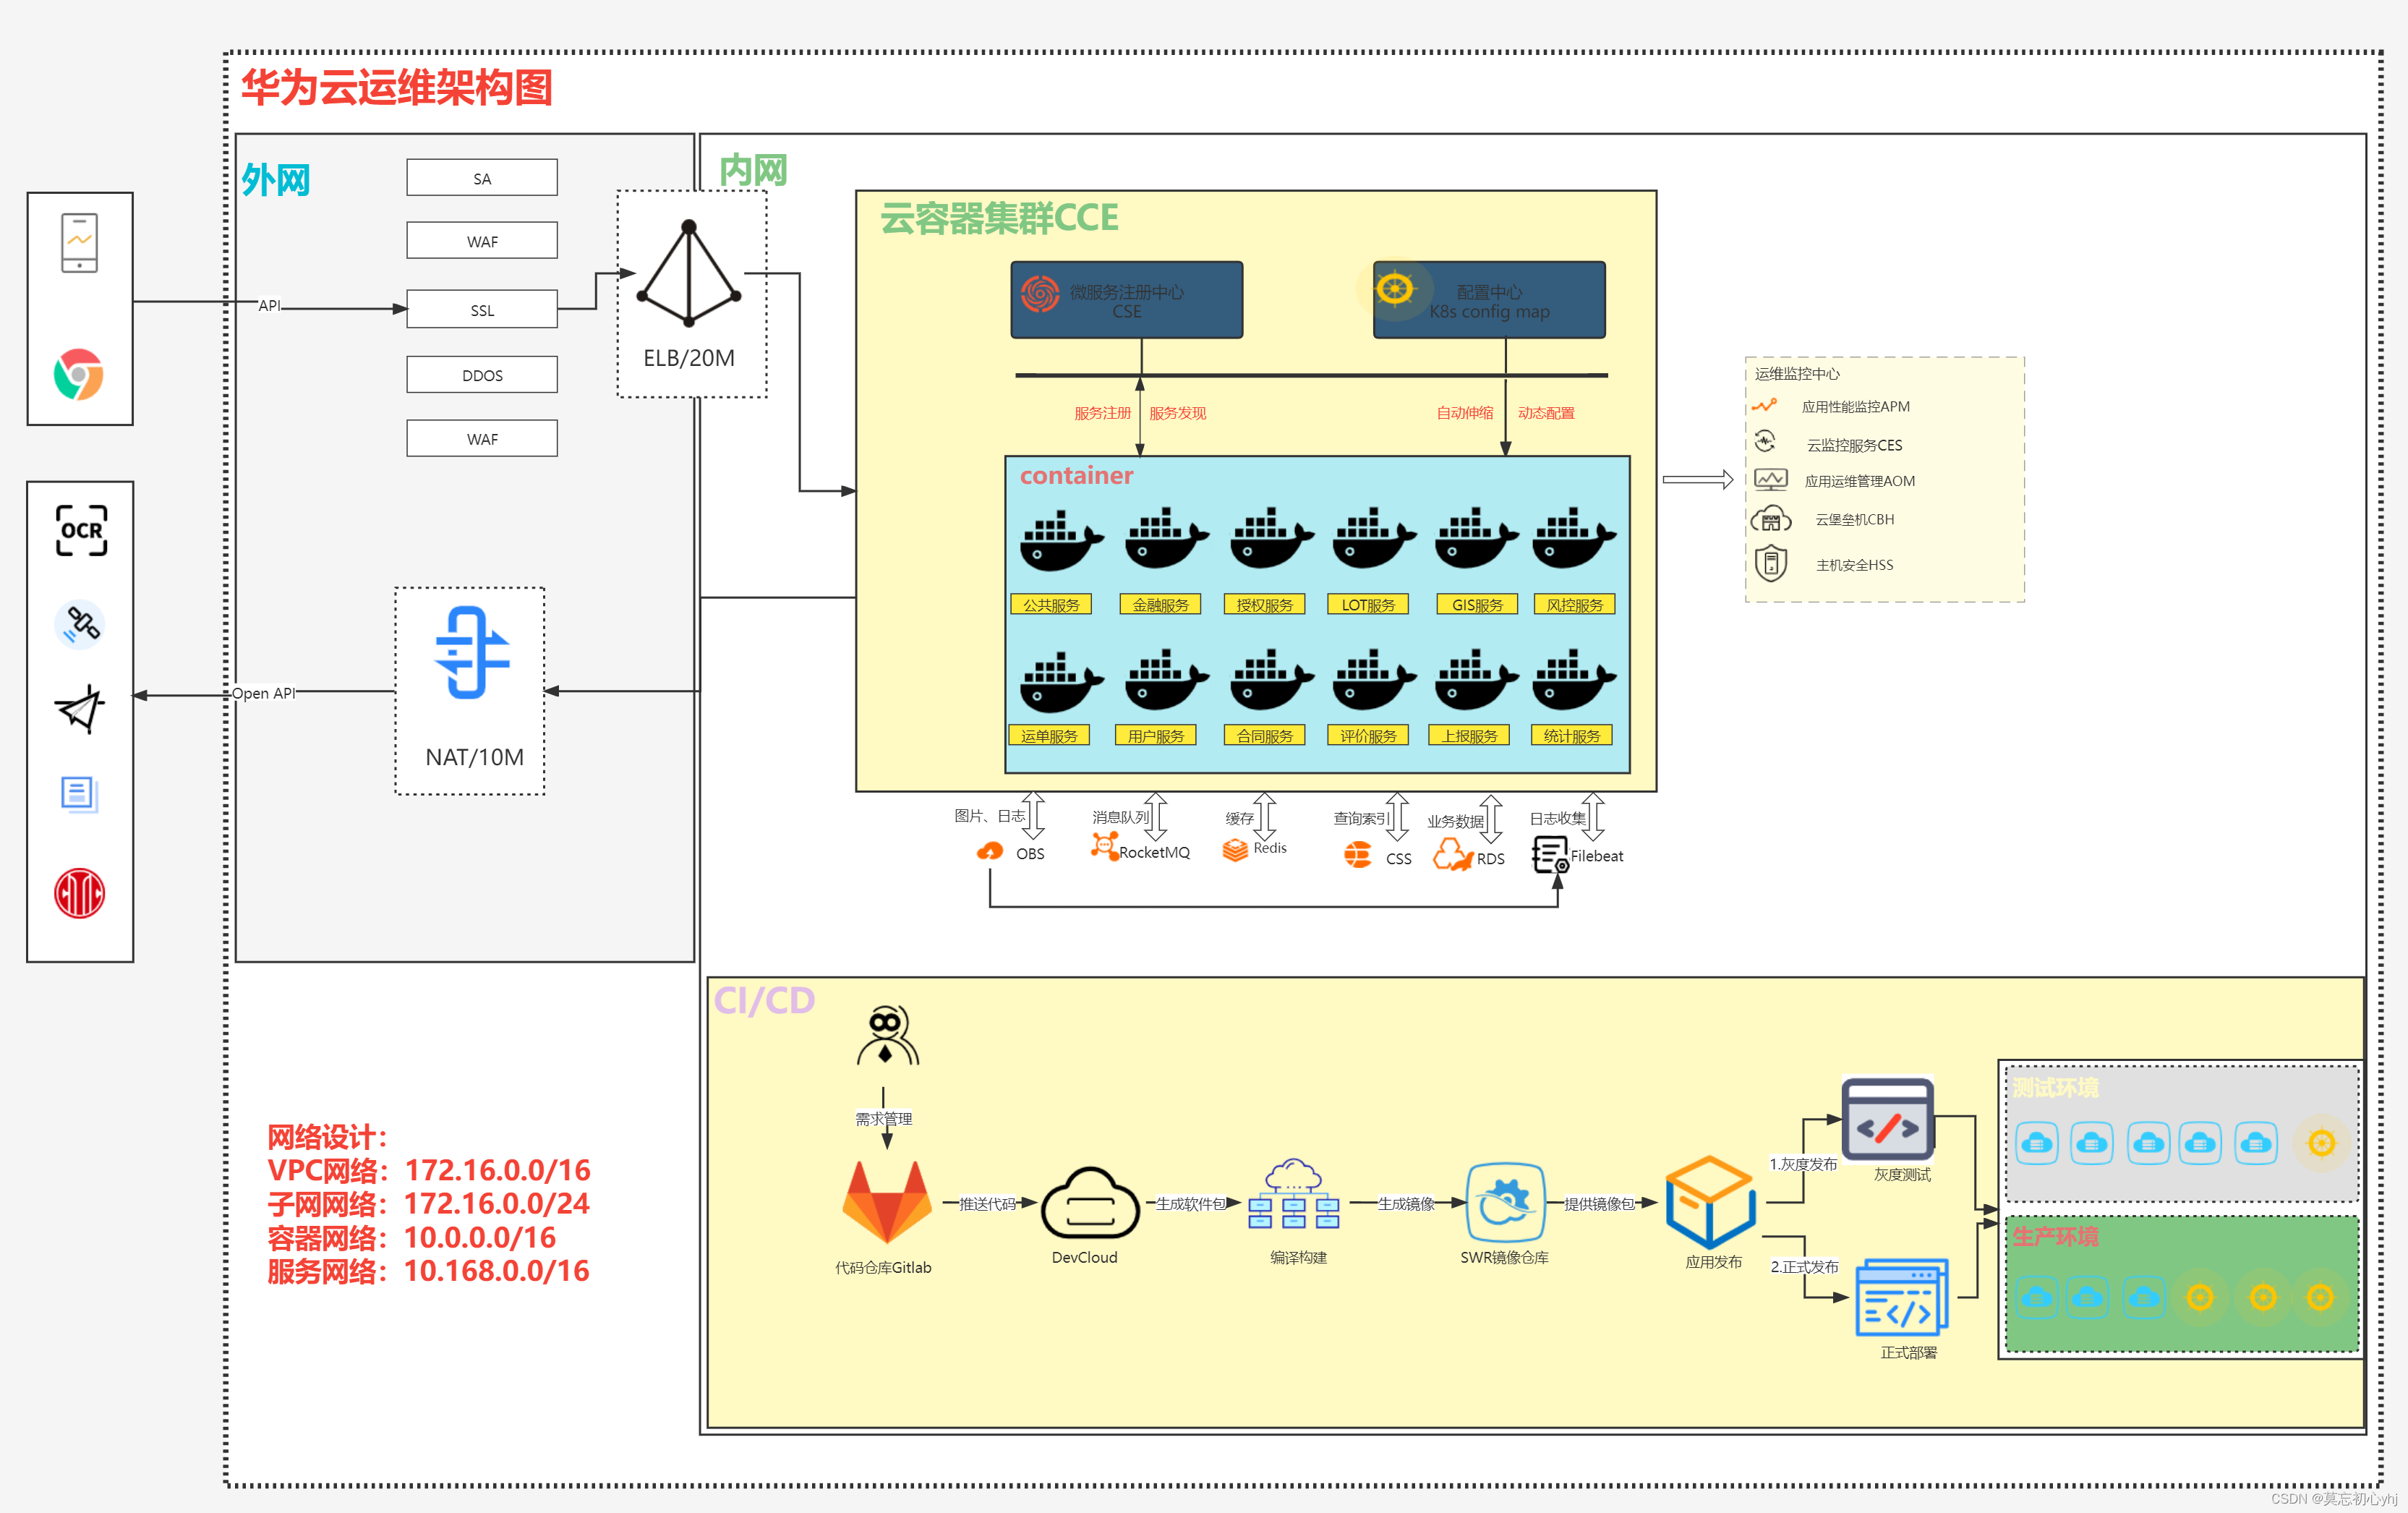The height and width of the screenshot is (1513, 2408).
Task: Click the 正式部署 code icon
Action: click(1902, 1297)
